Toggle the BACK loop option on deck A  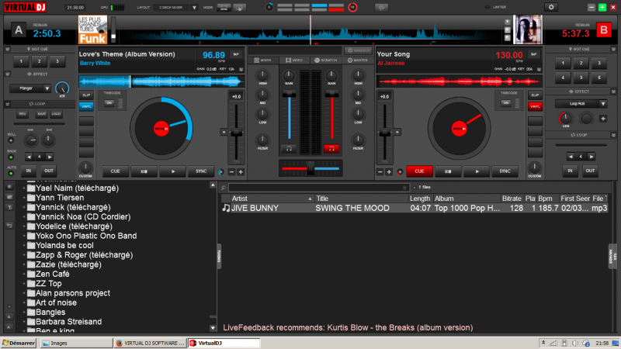click(x=11, y=157)
